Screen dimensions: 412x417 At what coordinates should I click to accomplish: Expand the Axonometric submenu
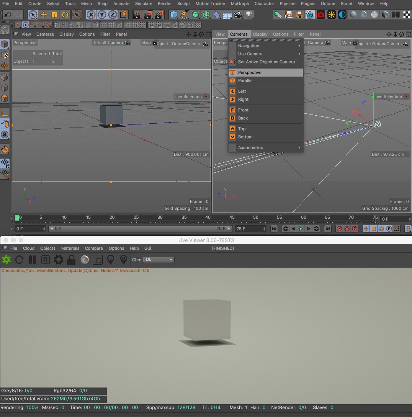266,147
